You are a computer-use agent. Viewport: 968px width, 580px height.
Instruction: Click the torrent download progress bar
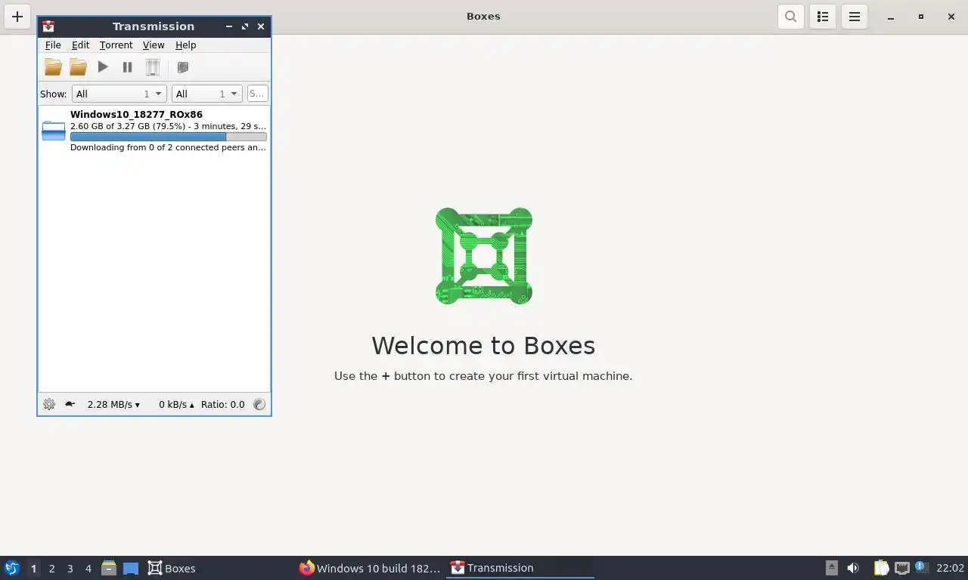pos(168,137)
